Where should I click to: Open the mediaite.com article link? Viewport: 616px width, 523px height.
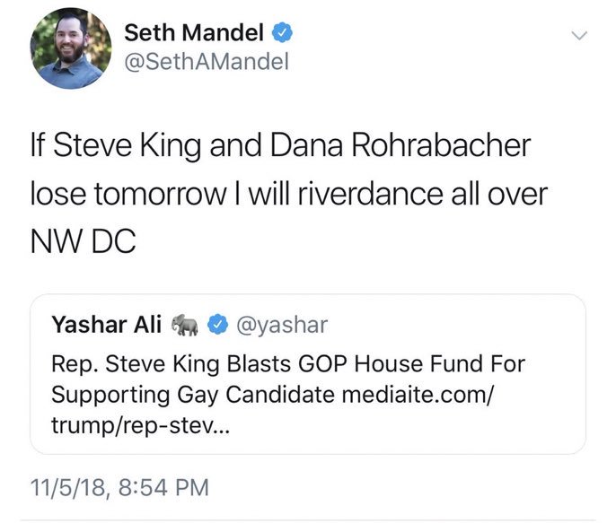(417, 395)
